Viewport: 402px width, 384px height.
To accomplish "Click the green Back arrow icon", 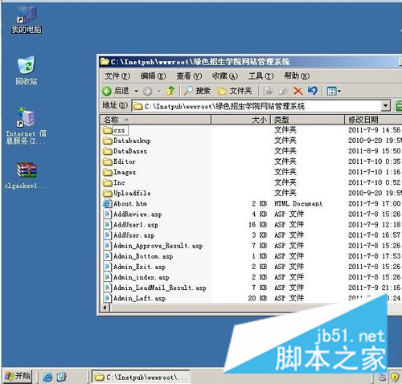I will (x=107, y=92).
